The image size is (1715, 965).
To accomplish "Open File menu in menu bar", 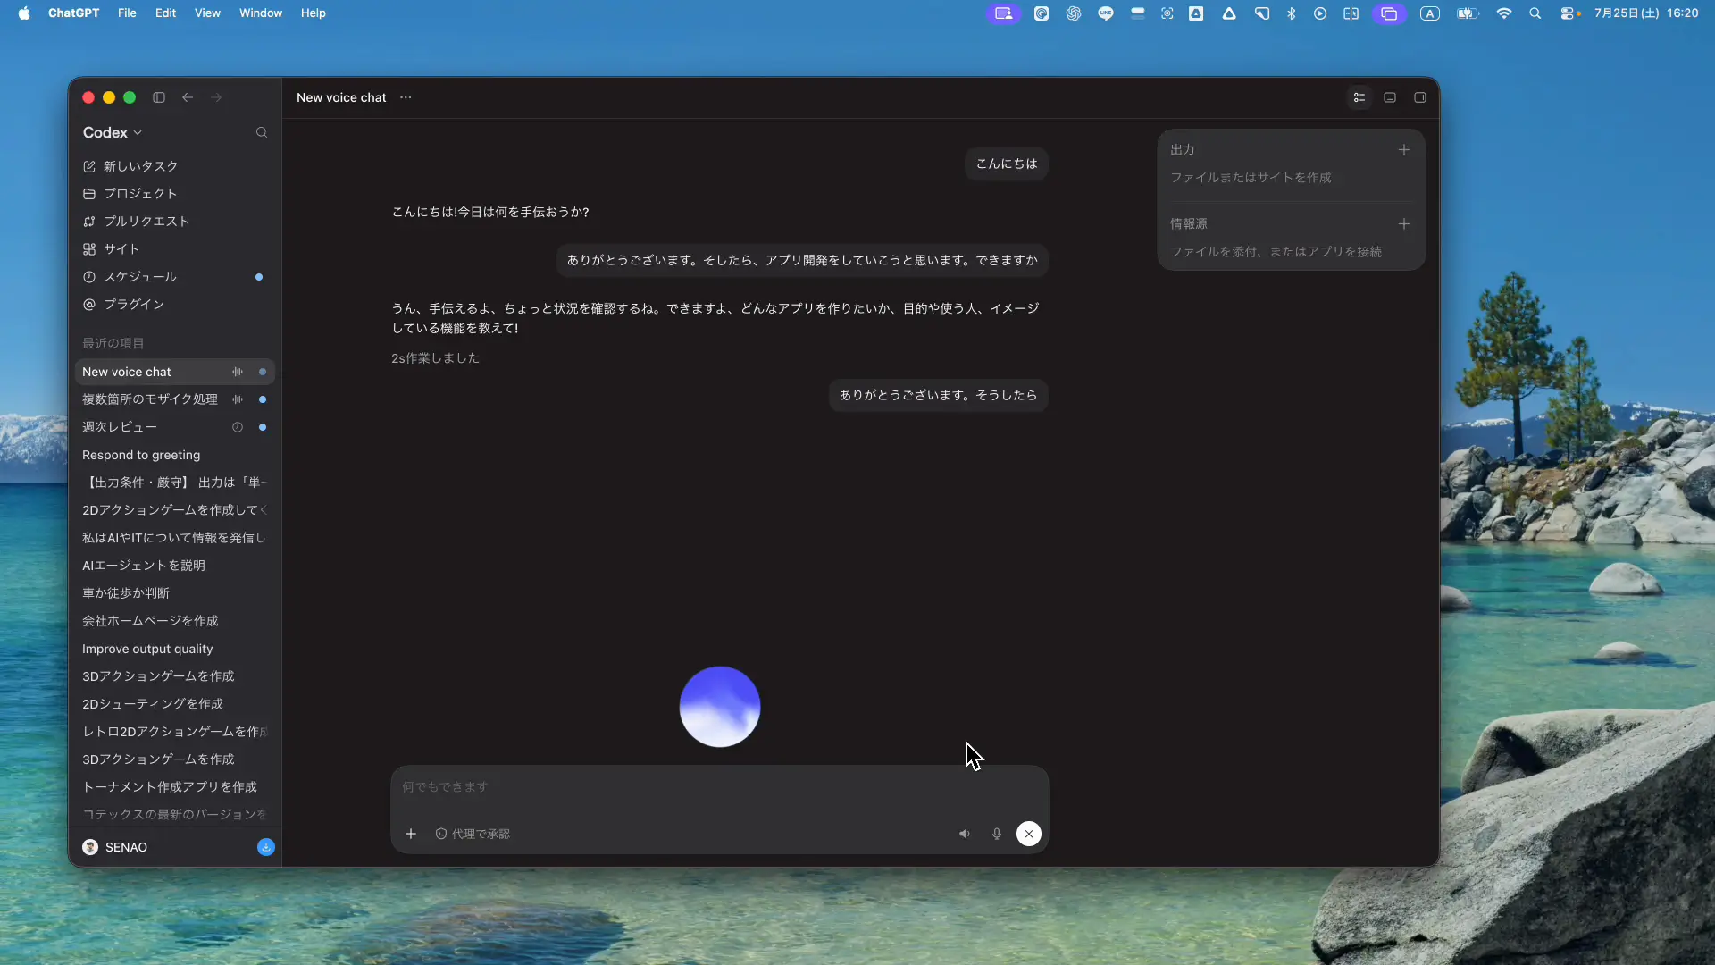I will (127, 13).
